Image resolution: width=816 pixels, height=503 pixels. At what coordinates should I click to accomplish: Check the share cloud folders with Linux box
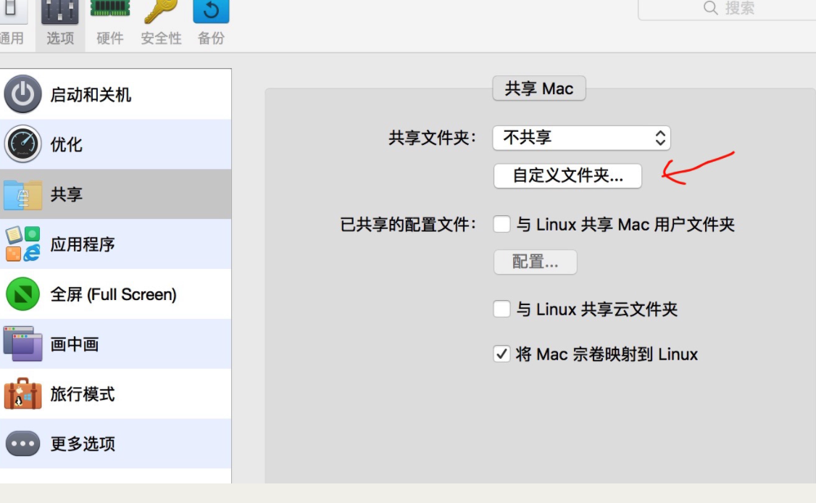coord(501,309)
